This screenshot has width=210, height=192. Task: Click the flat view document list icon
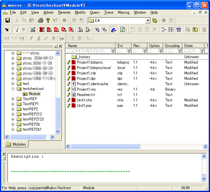pos(32,30)
